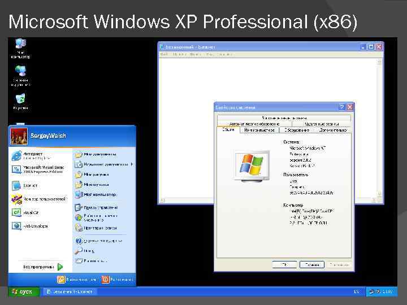Click the Windows logo monitor image
This screenshot has width=407, height=305.
pos(252,166)
